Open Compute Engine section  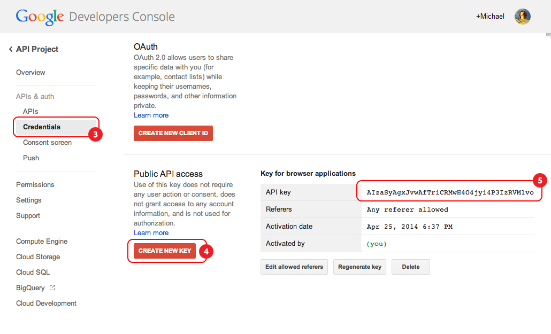coord(42,242)
